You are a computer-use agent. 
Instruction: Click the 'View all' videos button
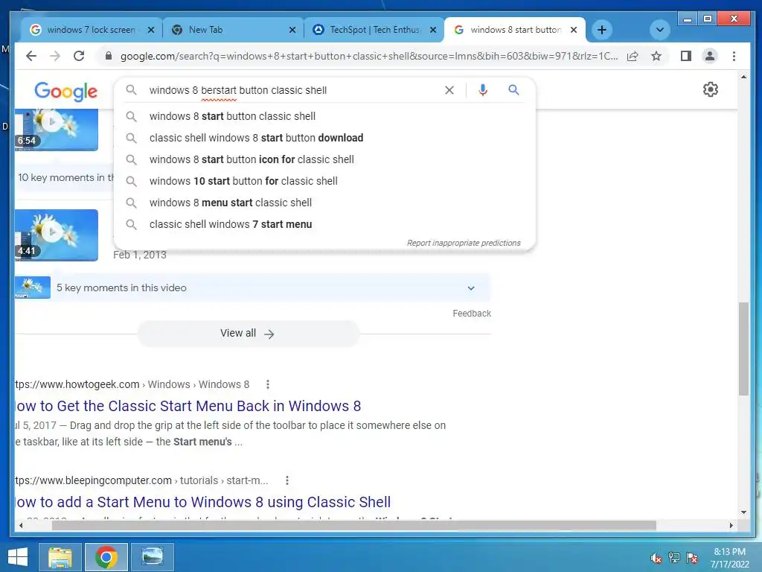pos(249,334)
